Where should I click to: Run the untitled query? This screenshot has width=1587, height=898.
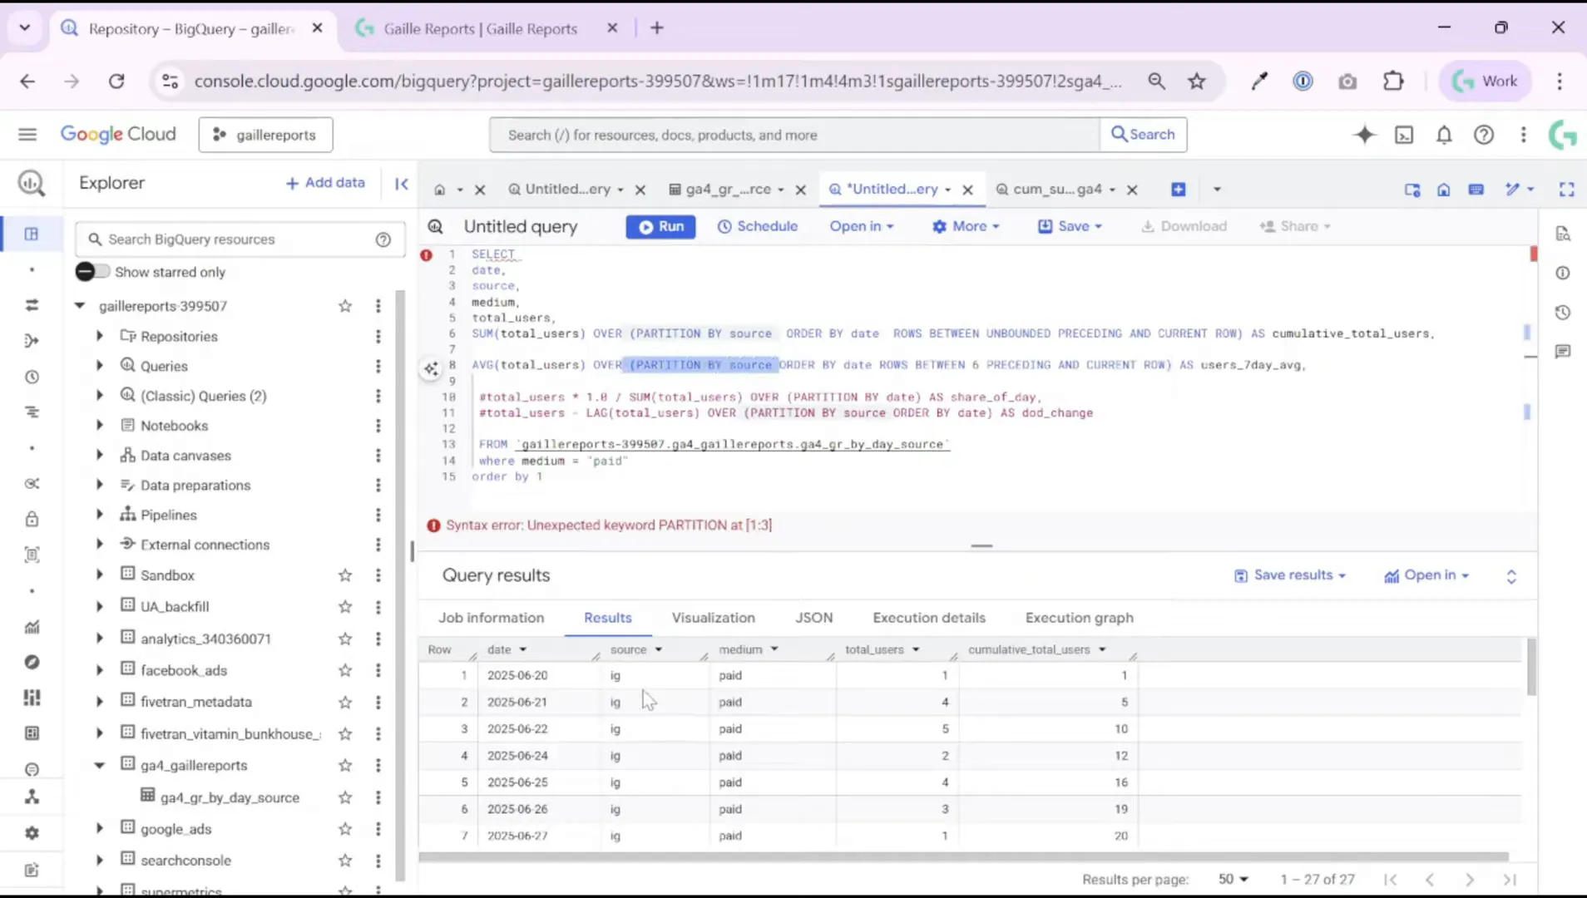click(x=660, y=226)
